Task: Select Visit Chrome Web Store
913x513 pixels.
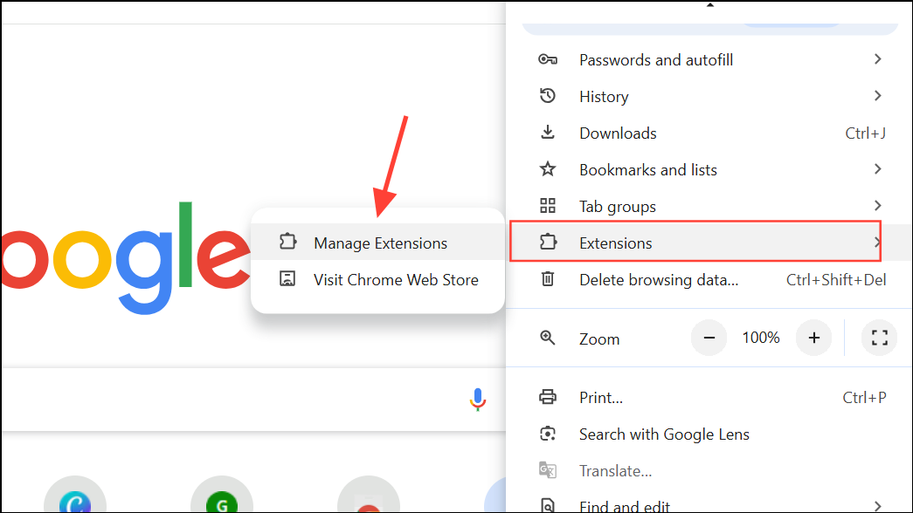Action: pyautogui.click(x=395, y=280)
